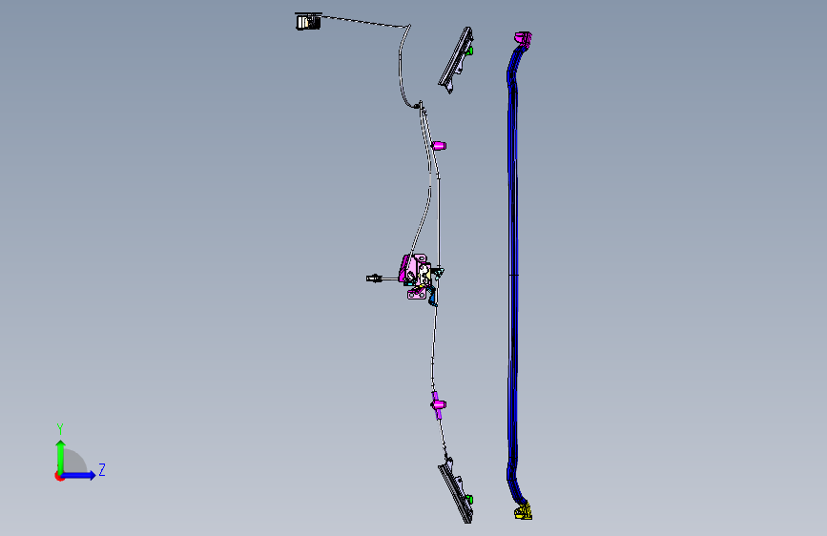Select the upper magenta bumper on the rod
827x536 pixels.
point(439,146)
